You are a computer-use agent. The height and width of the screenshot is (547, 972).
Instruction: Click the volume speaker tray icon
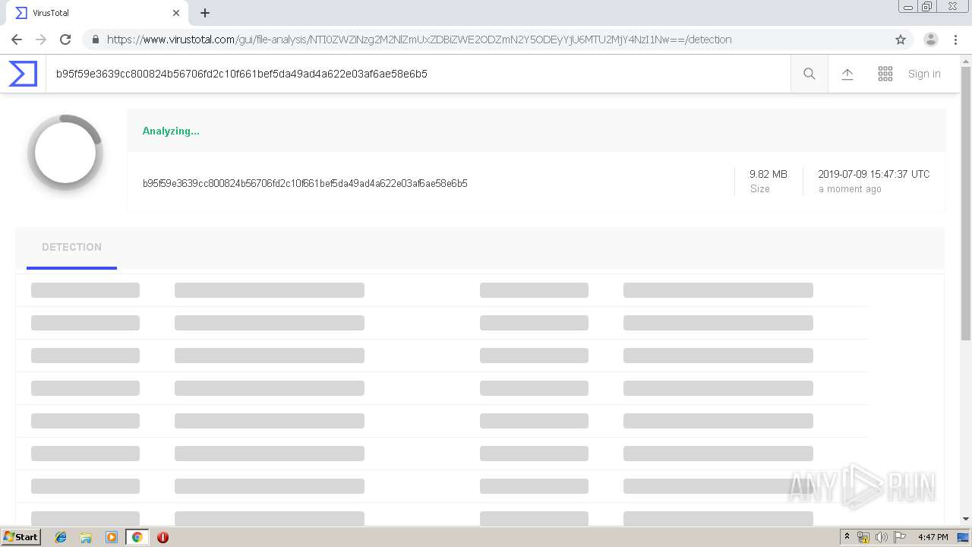(881, 537)
